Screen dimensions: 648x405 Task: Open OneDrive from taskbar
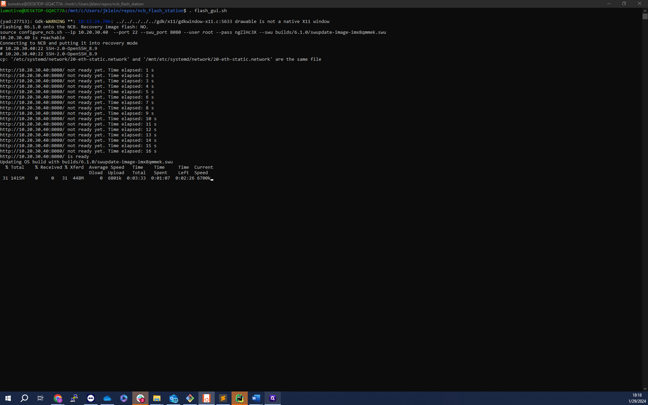click(107, 398)
